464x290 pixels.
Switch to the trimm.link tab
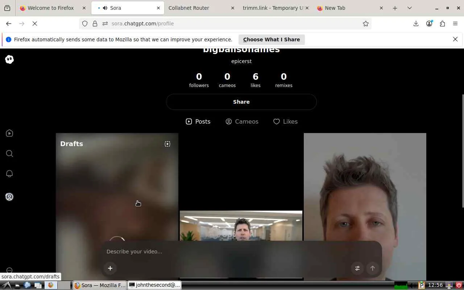tap(275, 8)
